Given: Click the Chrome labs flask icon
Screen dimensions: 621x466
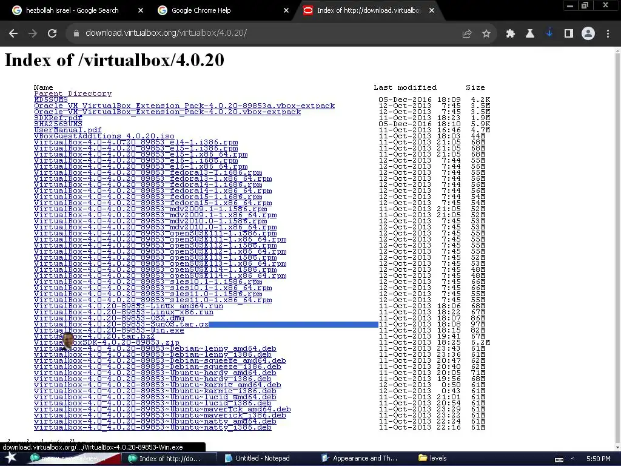Looking at the screenshot, I should (530, 34).
